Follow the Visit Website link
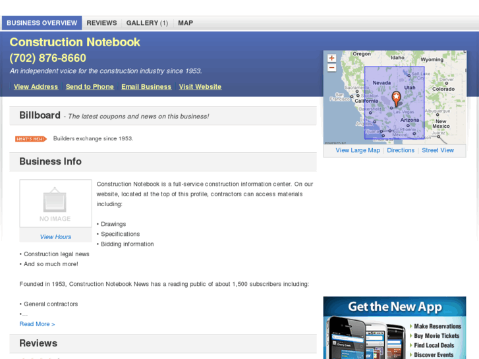 pos(200,87)
